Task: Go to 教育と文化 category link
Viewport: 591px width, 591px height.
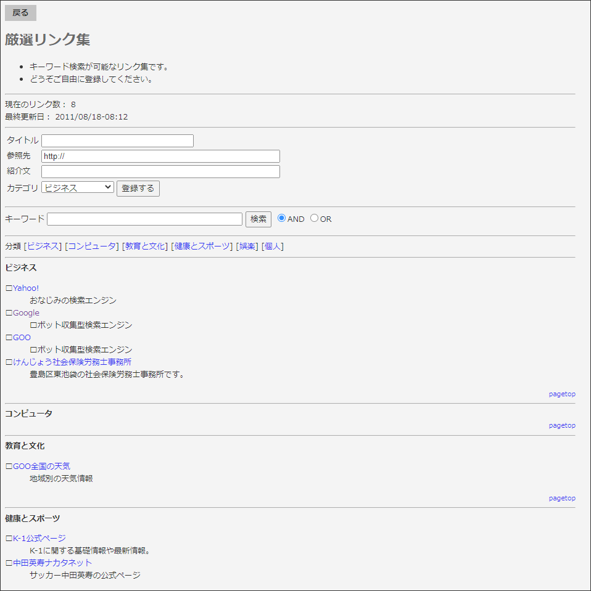Action: [x=145, y=247]
